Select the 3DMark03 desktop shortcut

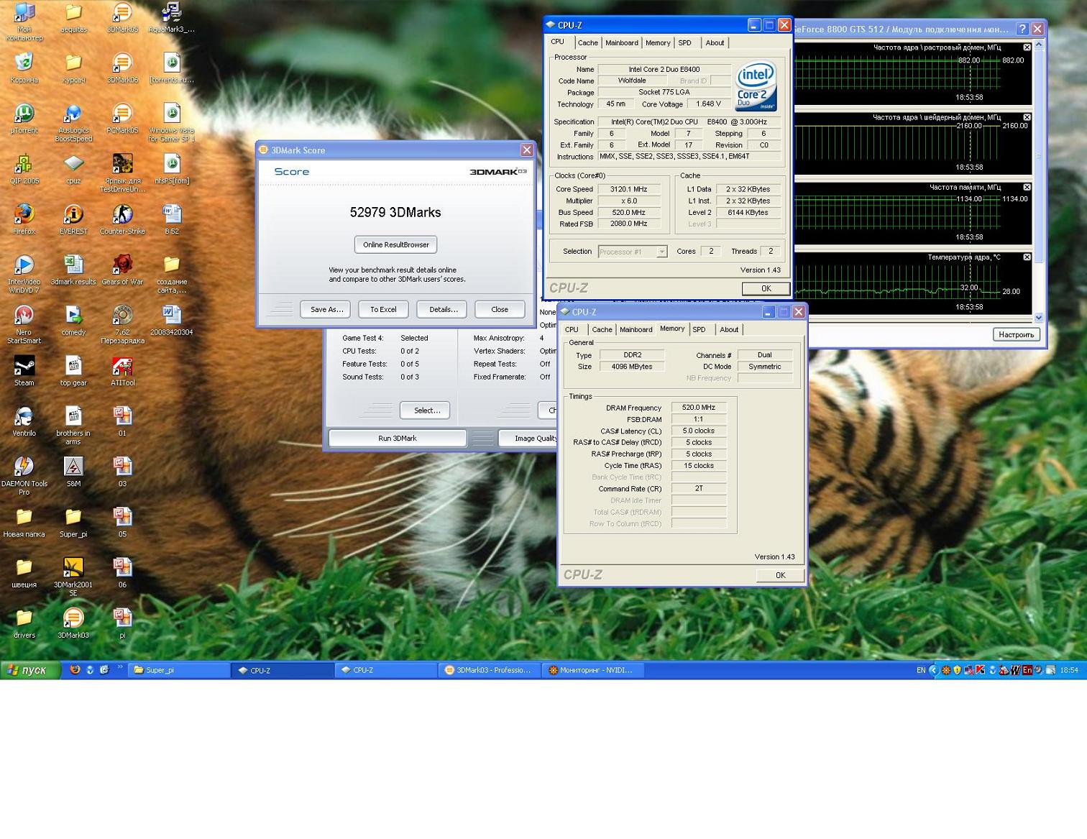[x=73, y=623]
